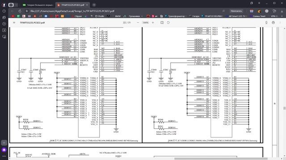Screen dimensions: 286x160
Task: Open a new browser tab
Action: pyautogui.click(x=94, y=5)
